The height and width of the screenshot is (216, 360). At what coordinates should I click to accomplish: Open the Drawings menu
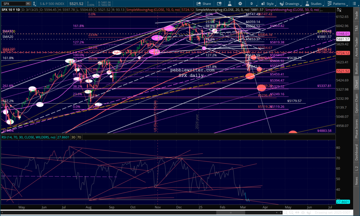click(x=290, y=4)
